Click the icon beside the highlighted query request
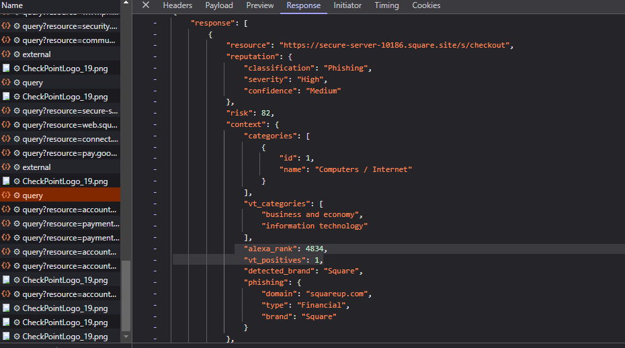The image size is (625, 348). (6, 195)
